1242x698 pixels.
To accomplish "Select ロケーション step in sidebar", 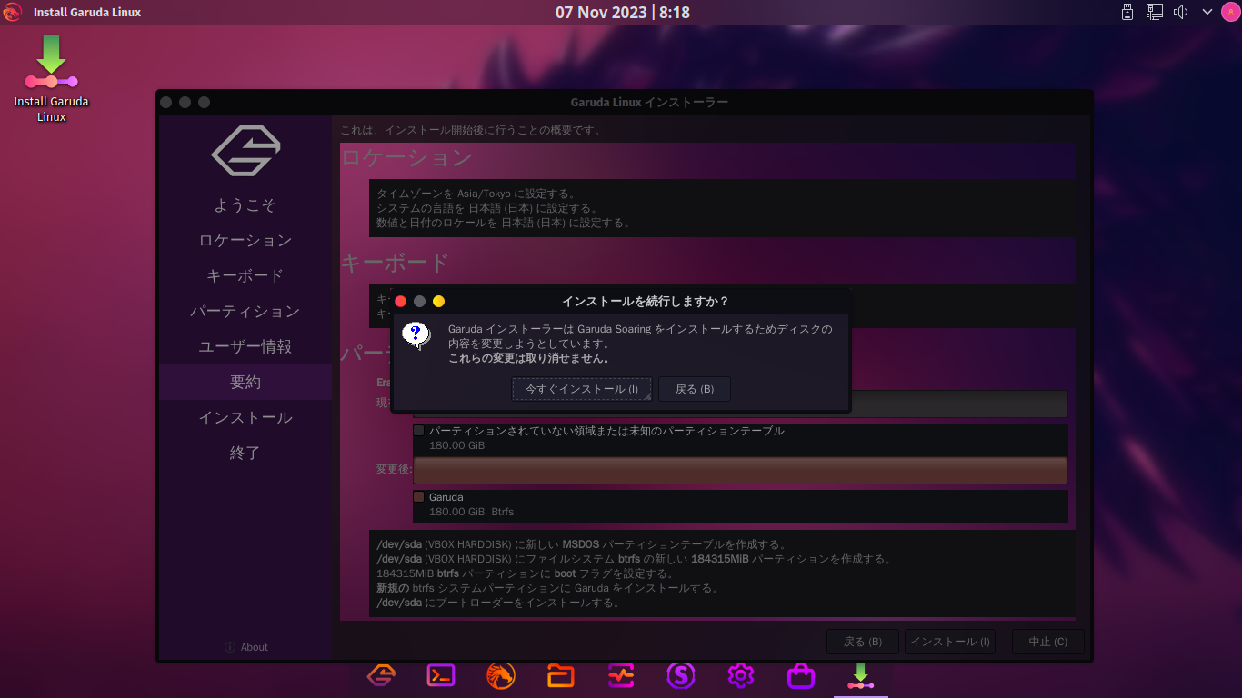I will click(x=245, y=241).
